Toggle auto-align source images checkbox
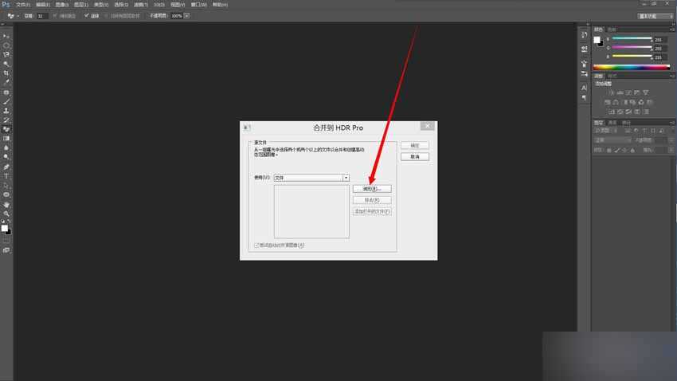This screenshot has height=381, width=677. (256, 245)
